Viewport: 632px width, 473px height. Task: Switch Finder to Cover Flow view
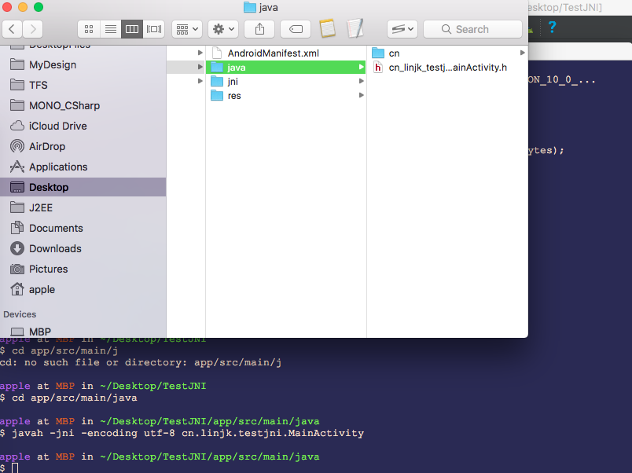click(153, 29)
